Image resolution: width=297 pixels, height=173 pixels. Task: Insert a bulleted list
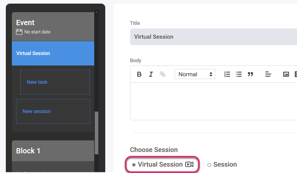239,74
